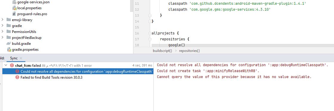Expand the PermissionUtils folder

(2, 31)
